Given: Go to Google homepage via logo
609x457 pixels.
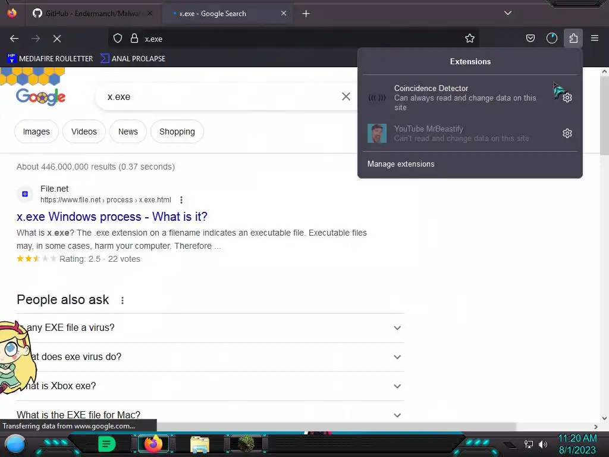Looking at the screenshot, I should tap(41, 97).
